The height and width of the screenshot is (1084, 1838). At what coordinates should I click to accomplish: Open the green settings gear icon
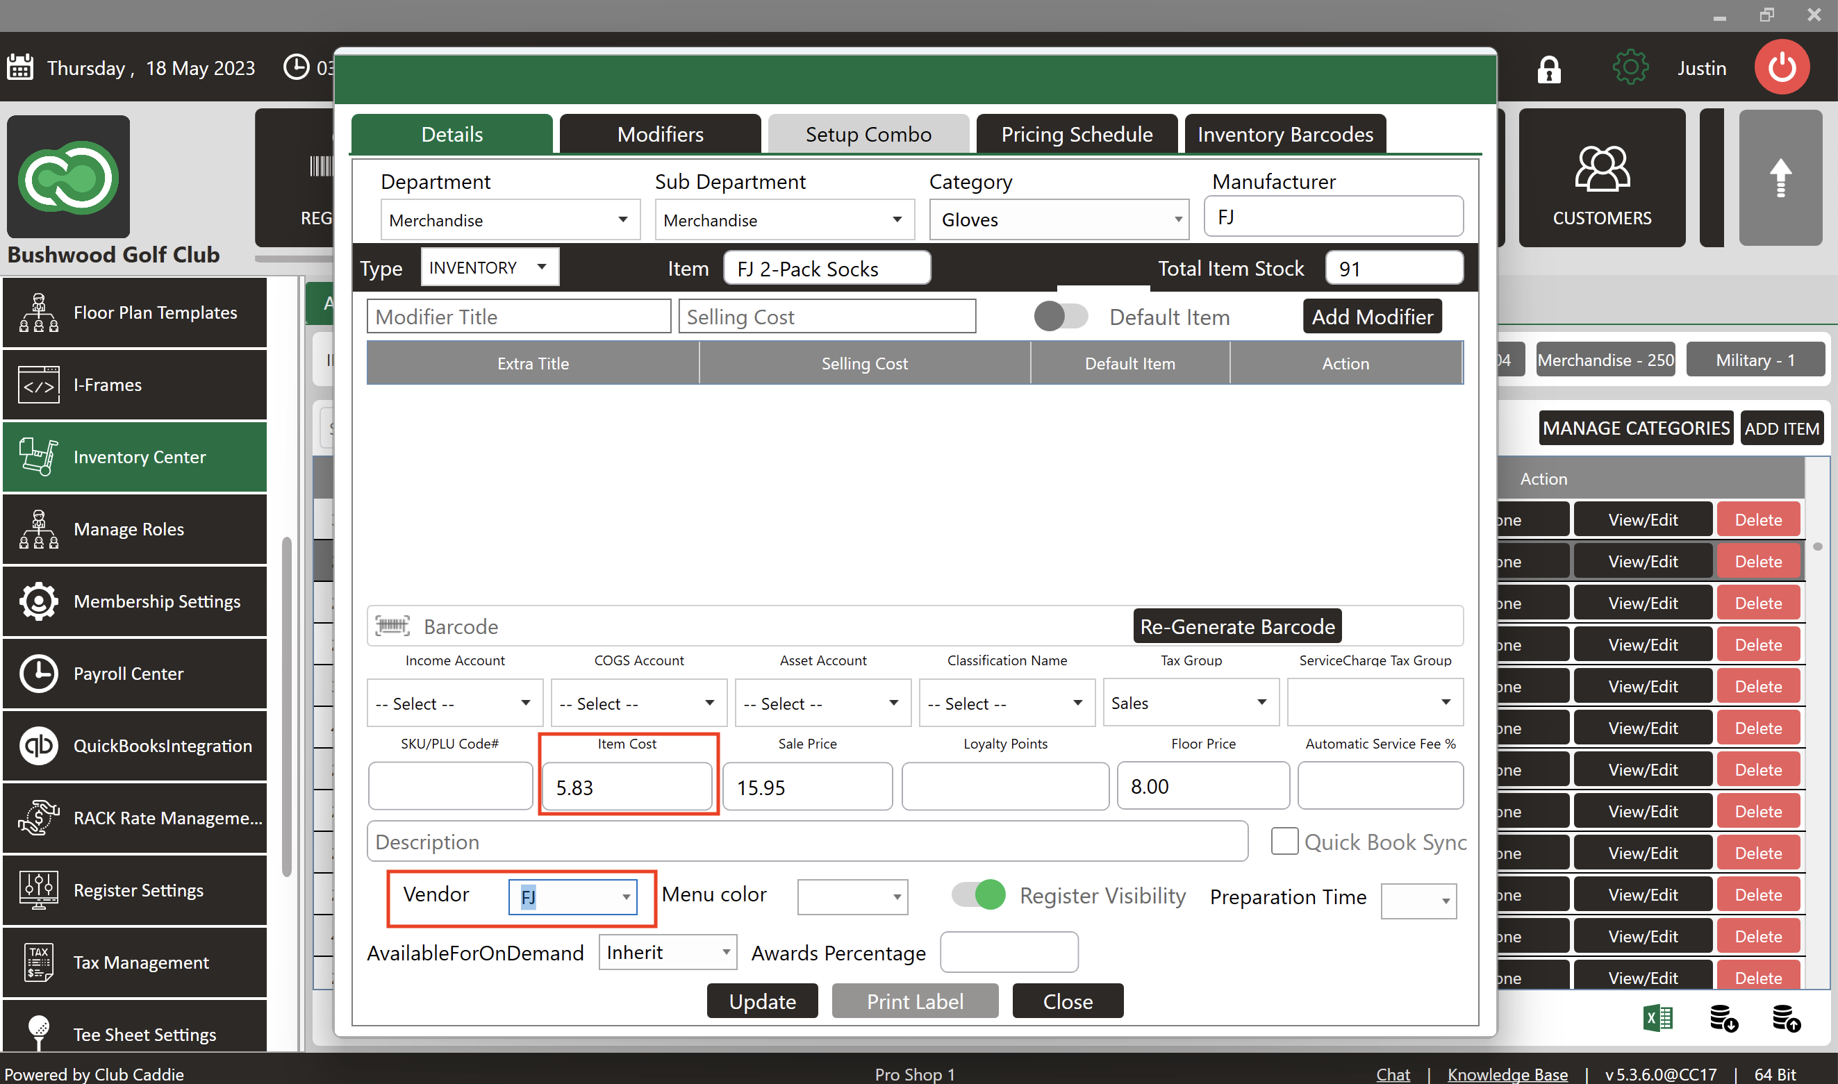click(x=1630, y=68)
